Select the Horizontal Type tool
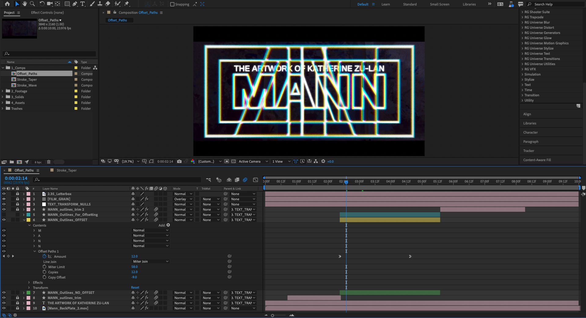The height and width of the screenshot is (318, 586). [82, 4]
